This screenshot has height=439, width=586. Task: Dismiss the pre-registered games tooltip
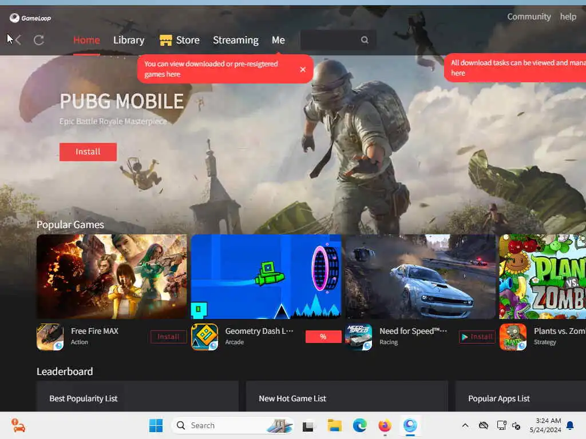pyautogui.click(x=303, y=69)
